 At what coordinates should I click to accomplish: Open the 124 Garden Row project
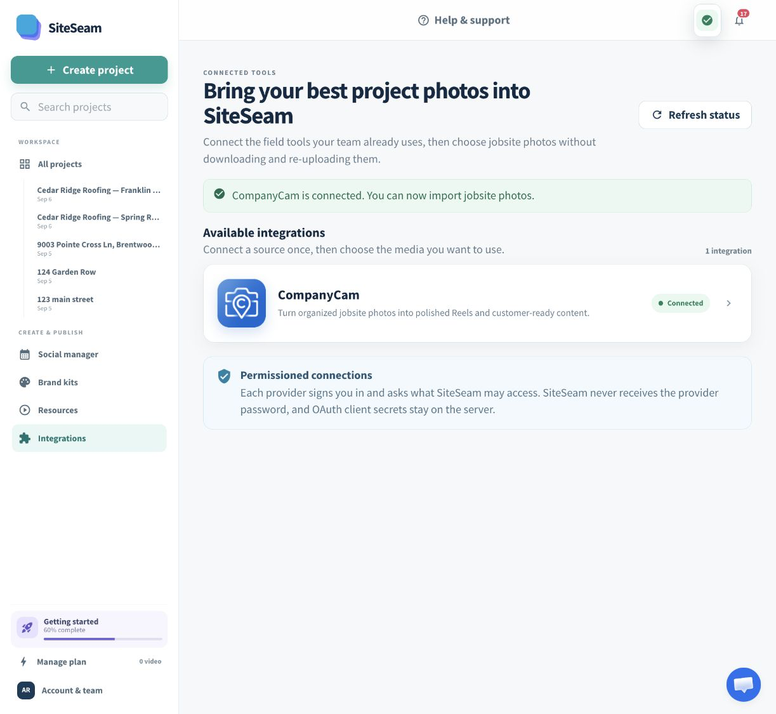(98, 275)
